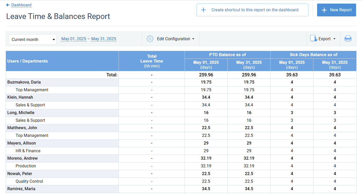Click the Total: row label

point(112,75)
